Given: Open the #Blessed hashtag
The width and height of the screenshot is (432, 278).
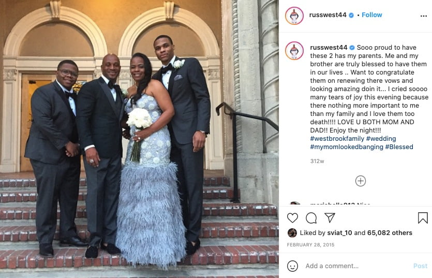Looking at the screenshot, I should pyautogui.click(x=399, y=147).
